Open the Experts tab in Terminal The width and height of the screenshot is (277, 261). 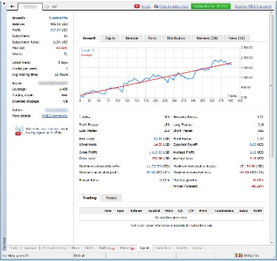point(181,248)
